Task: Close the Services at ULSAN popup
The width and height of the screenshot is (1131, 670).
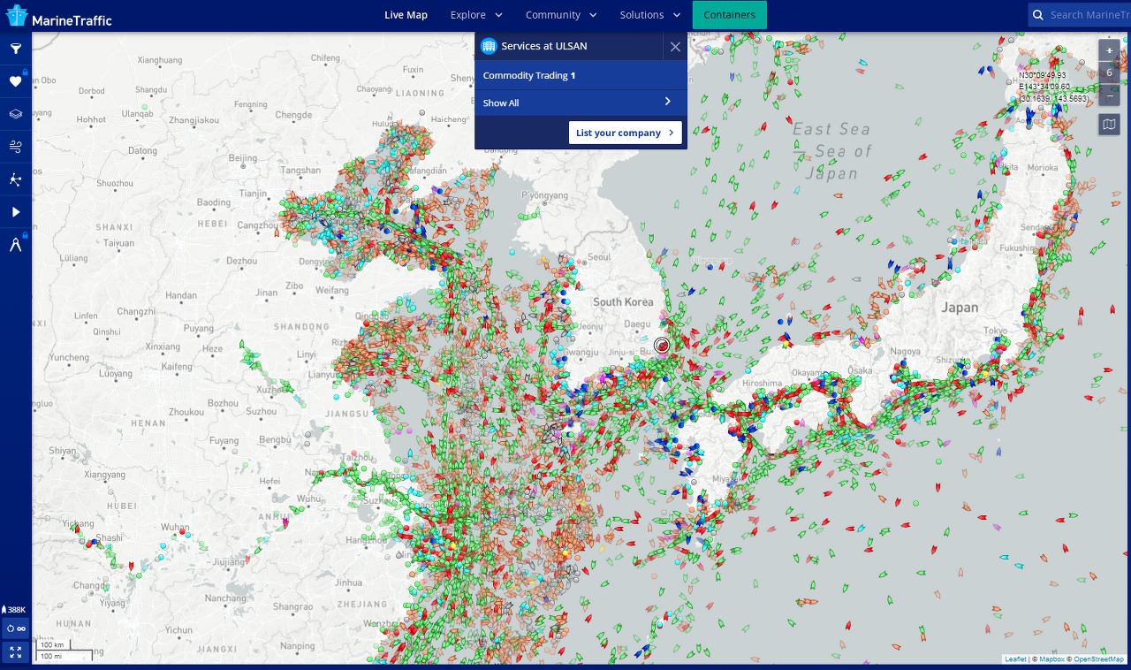Action: coord(675,47)
